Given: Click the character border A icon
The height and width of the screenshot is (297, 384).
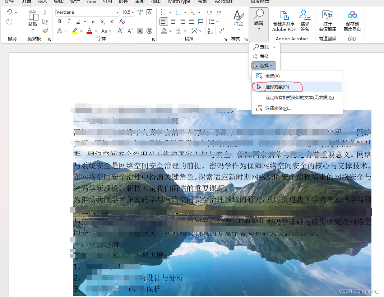Looking at the screenshot, I should (x=149, y=12).
